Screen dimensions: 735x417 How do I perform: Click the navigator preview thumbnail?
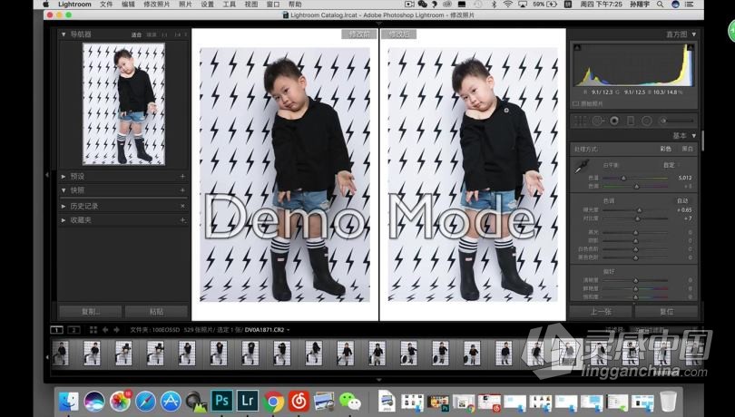(123, 104)
